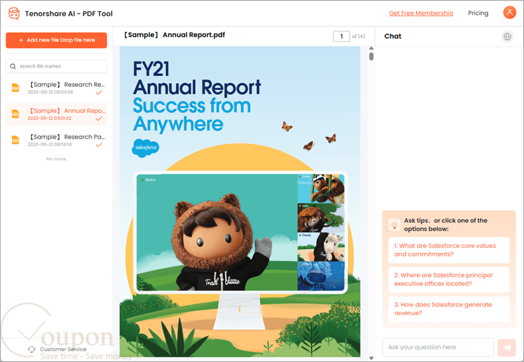The image size is (524, 362).
Task: Ask about Salesforce core values and commitments
Action: click(x=449, y=250)
